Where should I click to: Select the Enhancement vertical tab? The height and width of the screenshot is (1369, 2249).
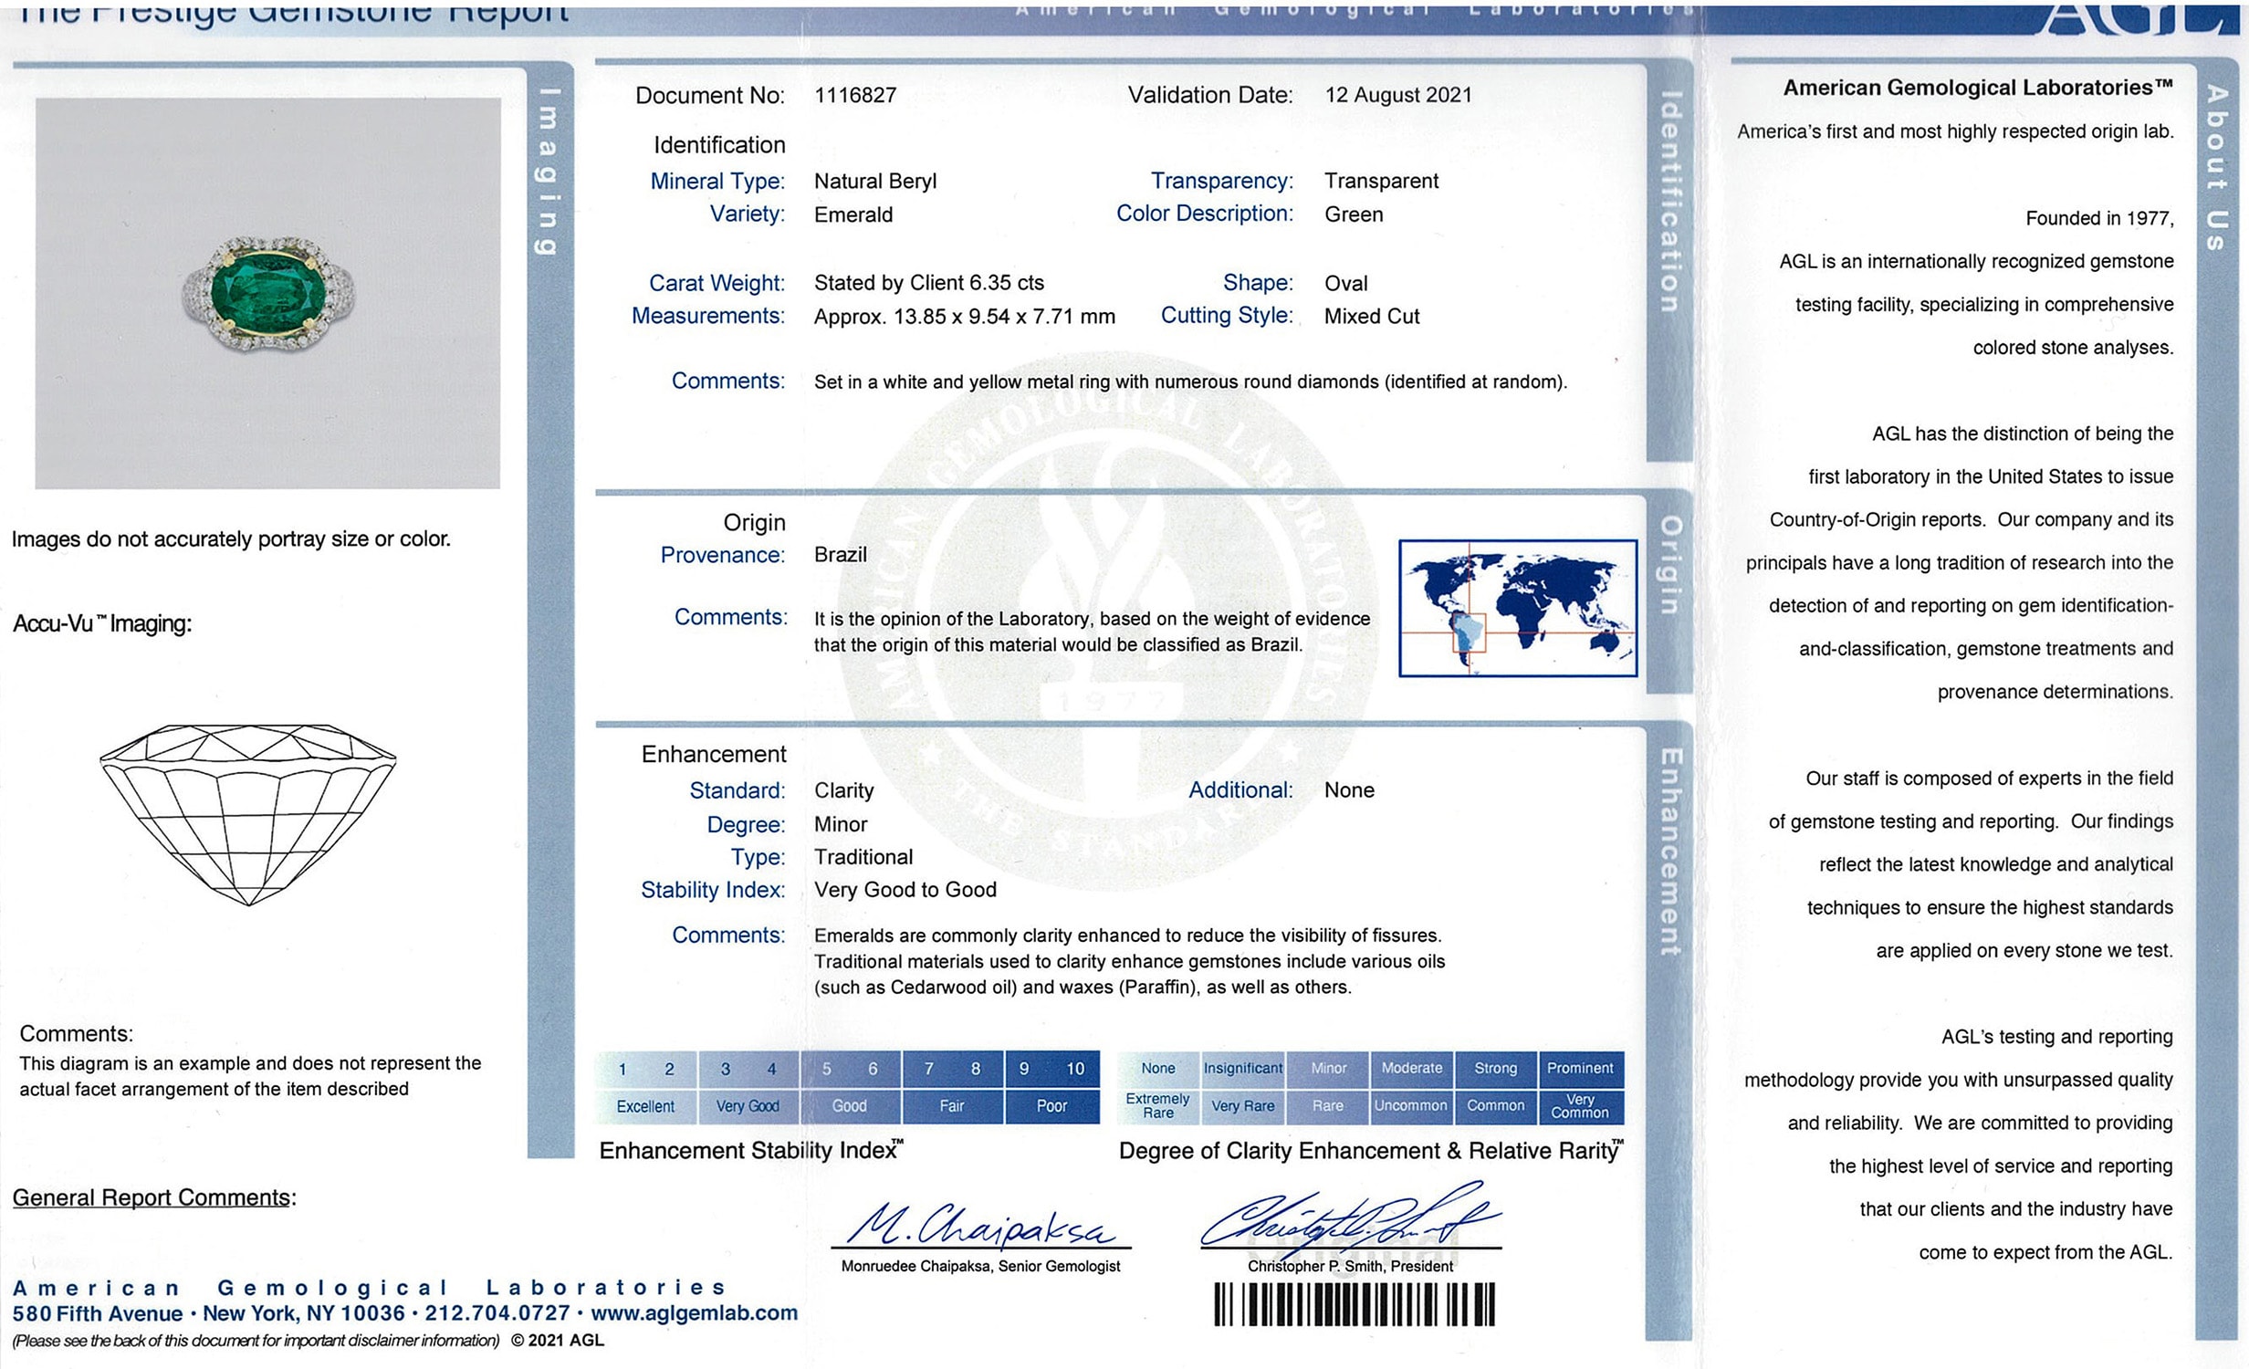point(1668,852)
